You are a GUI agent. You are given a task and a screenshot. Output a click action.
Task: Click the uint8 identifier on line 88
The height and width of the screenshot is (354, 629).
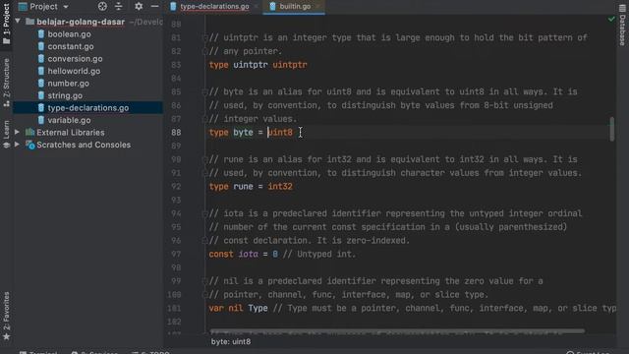click(280, 133)
